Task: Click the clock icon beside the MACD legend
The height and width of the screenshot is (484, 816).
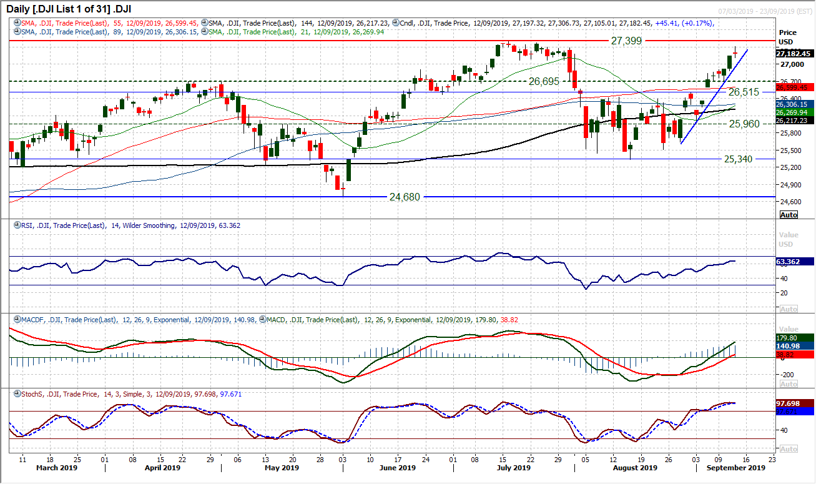Action: coord(263,320)
